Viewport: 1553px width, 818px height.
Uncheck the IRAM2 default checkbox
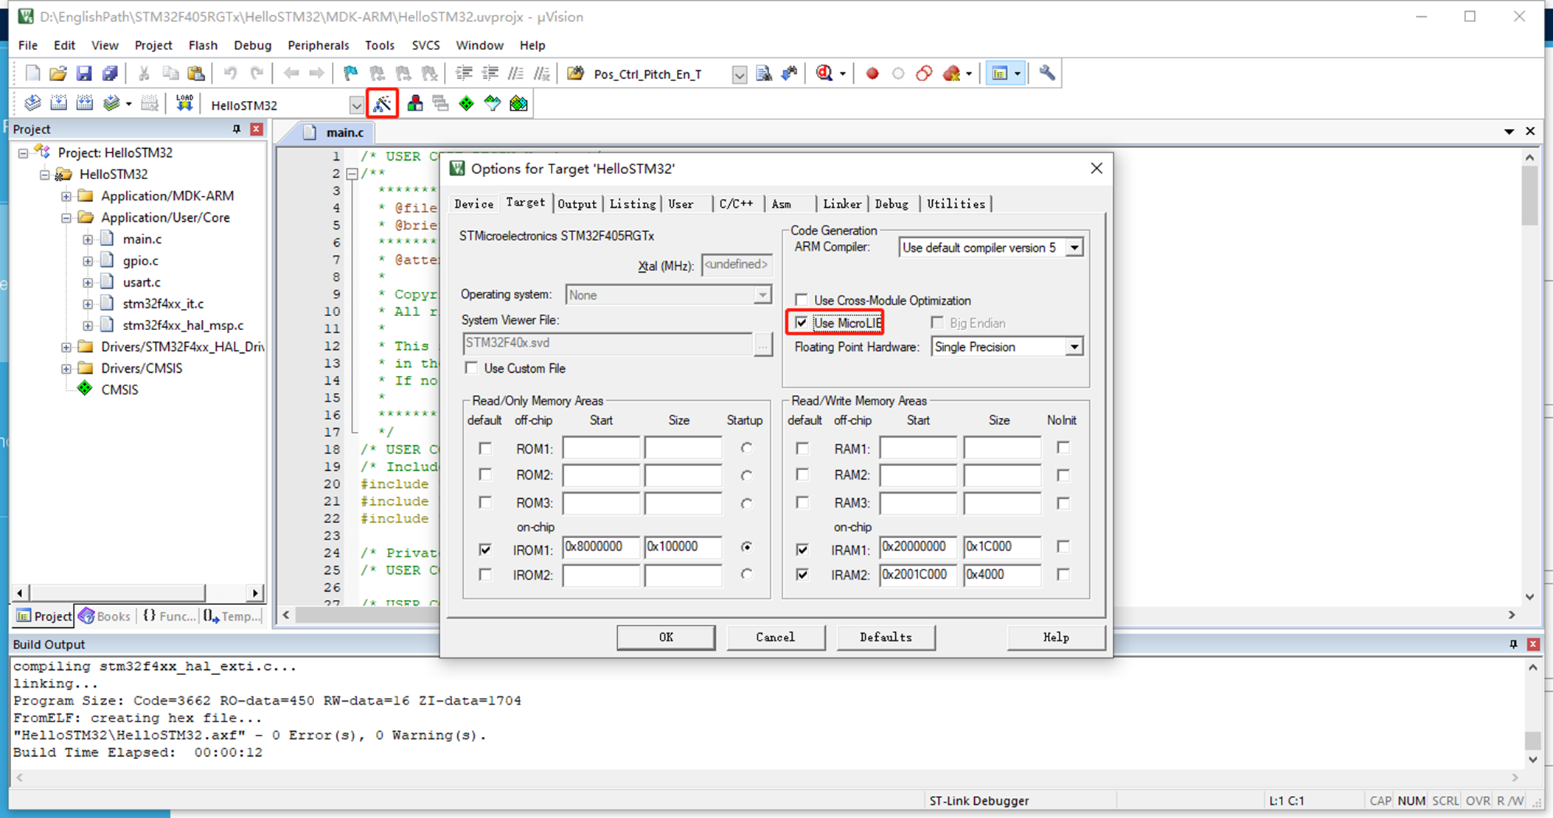[802, 575]
